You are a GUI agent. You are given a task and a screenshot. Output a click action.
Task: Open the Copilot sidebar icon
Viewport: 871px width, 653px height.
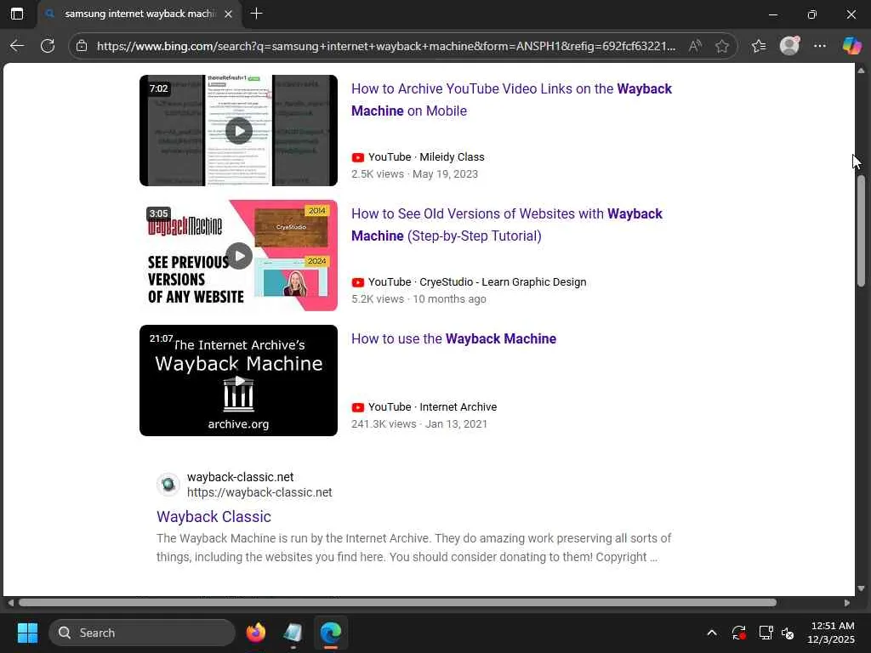[x=851, y=46]
